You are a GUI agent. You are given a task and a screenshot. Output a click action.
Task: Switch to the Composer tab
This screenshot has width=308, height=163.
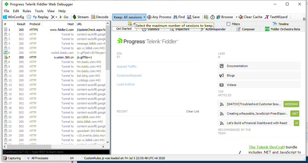click(246, 29)
